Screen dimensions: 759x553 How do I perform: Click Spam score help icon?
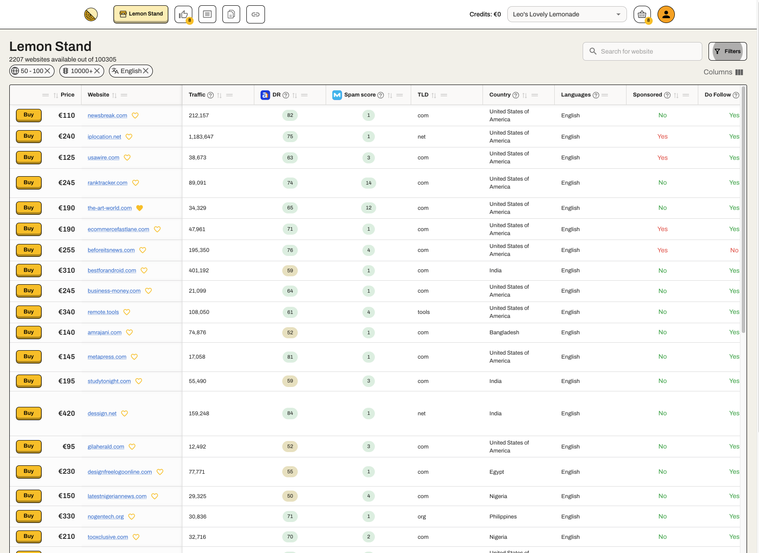381,95
